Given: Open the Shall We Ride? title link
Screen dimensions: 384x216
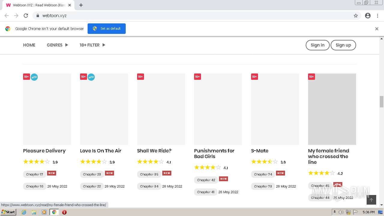Looking at the screenshot, I should click(x=154, y=151).
